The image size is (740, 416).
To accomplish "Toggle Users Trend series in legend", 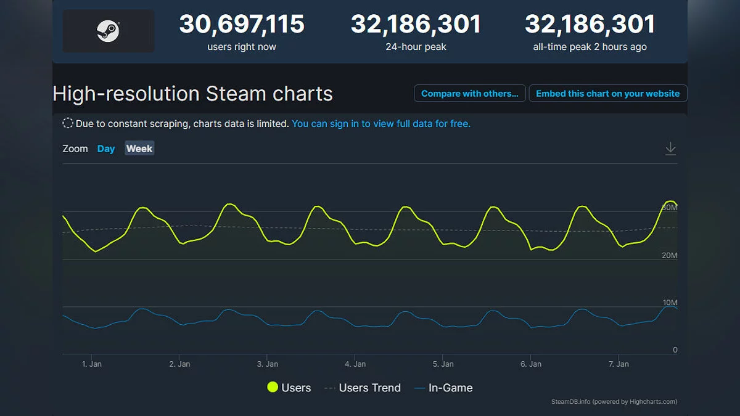I will click(x=362, y=388).
